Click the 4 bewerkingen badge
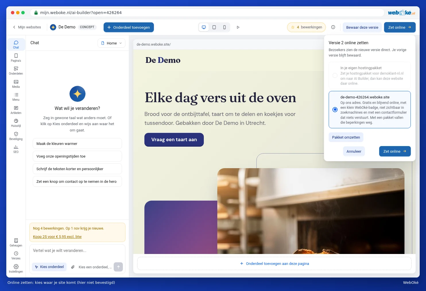The image size is (426, 291). tap(306, 27)
